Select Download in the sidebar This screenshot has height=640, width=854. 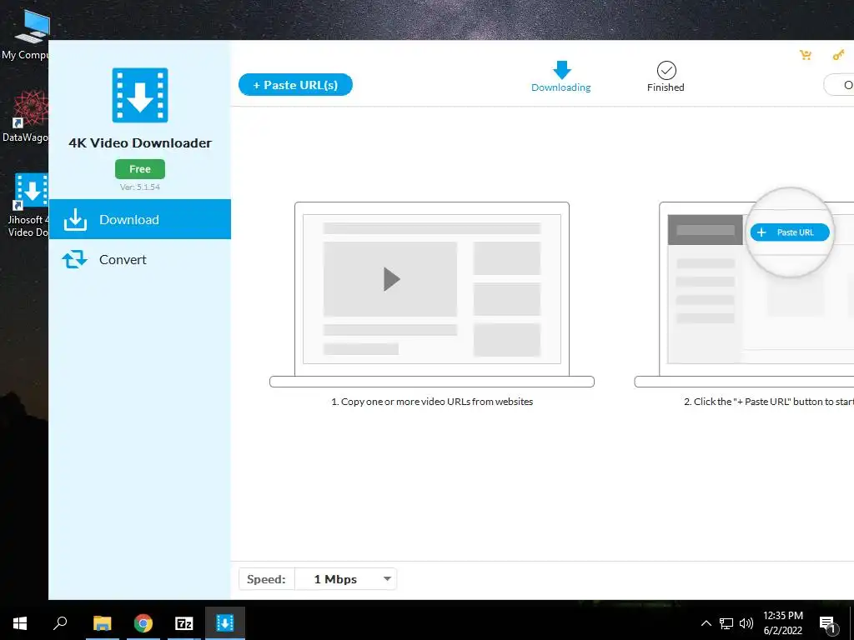click(140, 219)
